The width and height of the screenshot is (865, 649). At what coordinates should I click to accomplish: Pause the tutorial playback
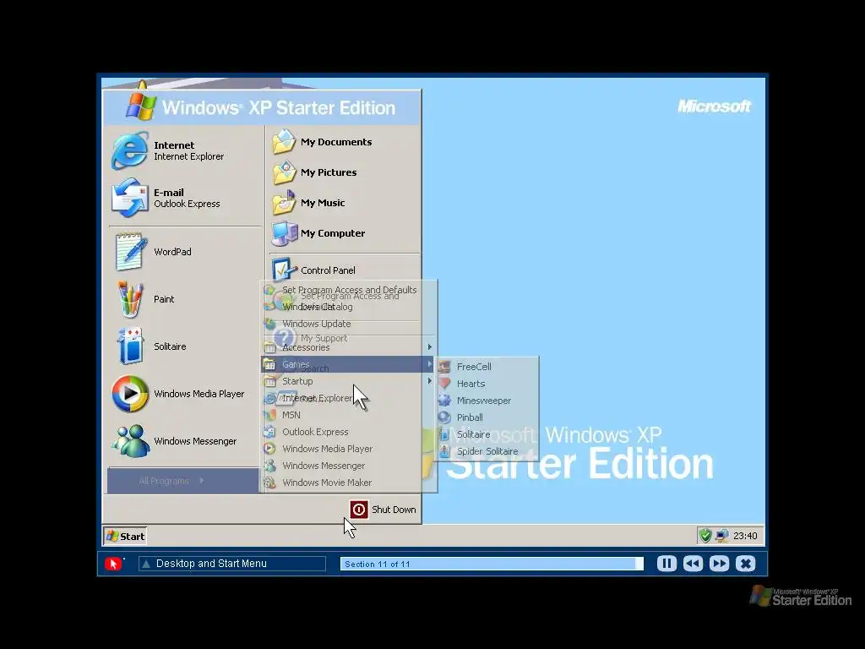point(666,564)
